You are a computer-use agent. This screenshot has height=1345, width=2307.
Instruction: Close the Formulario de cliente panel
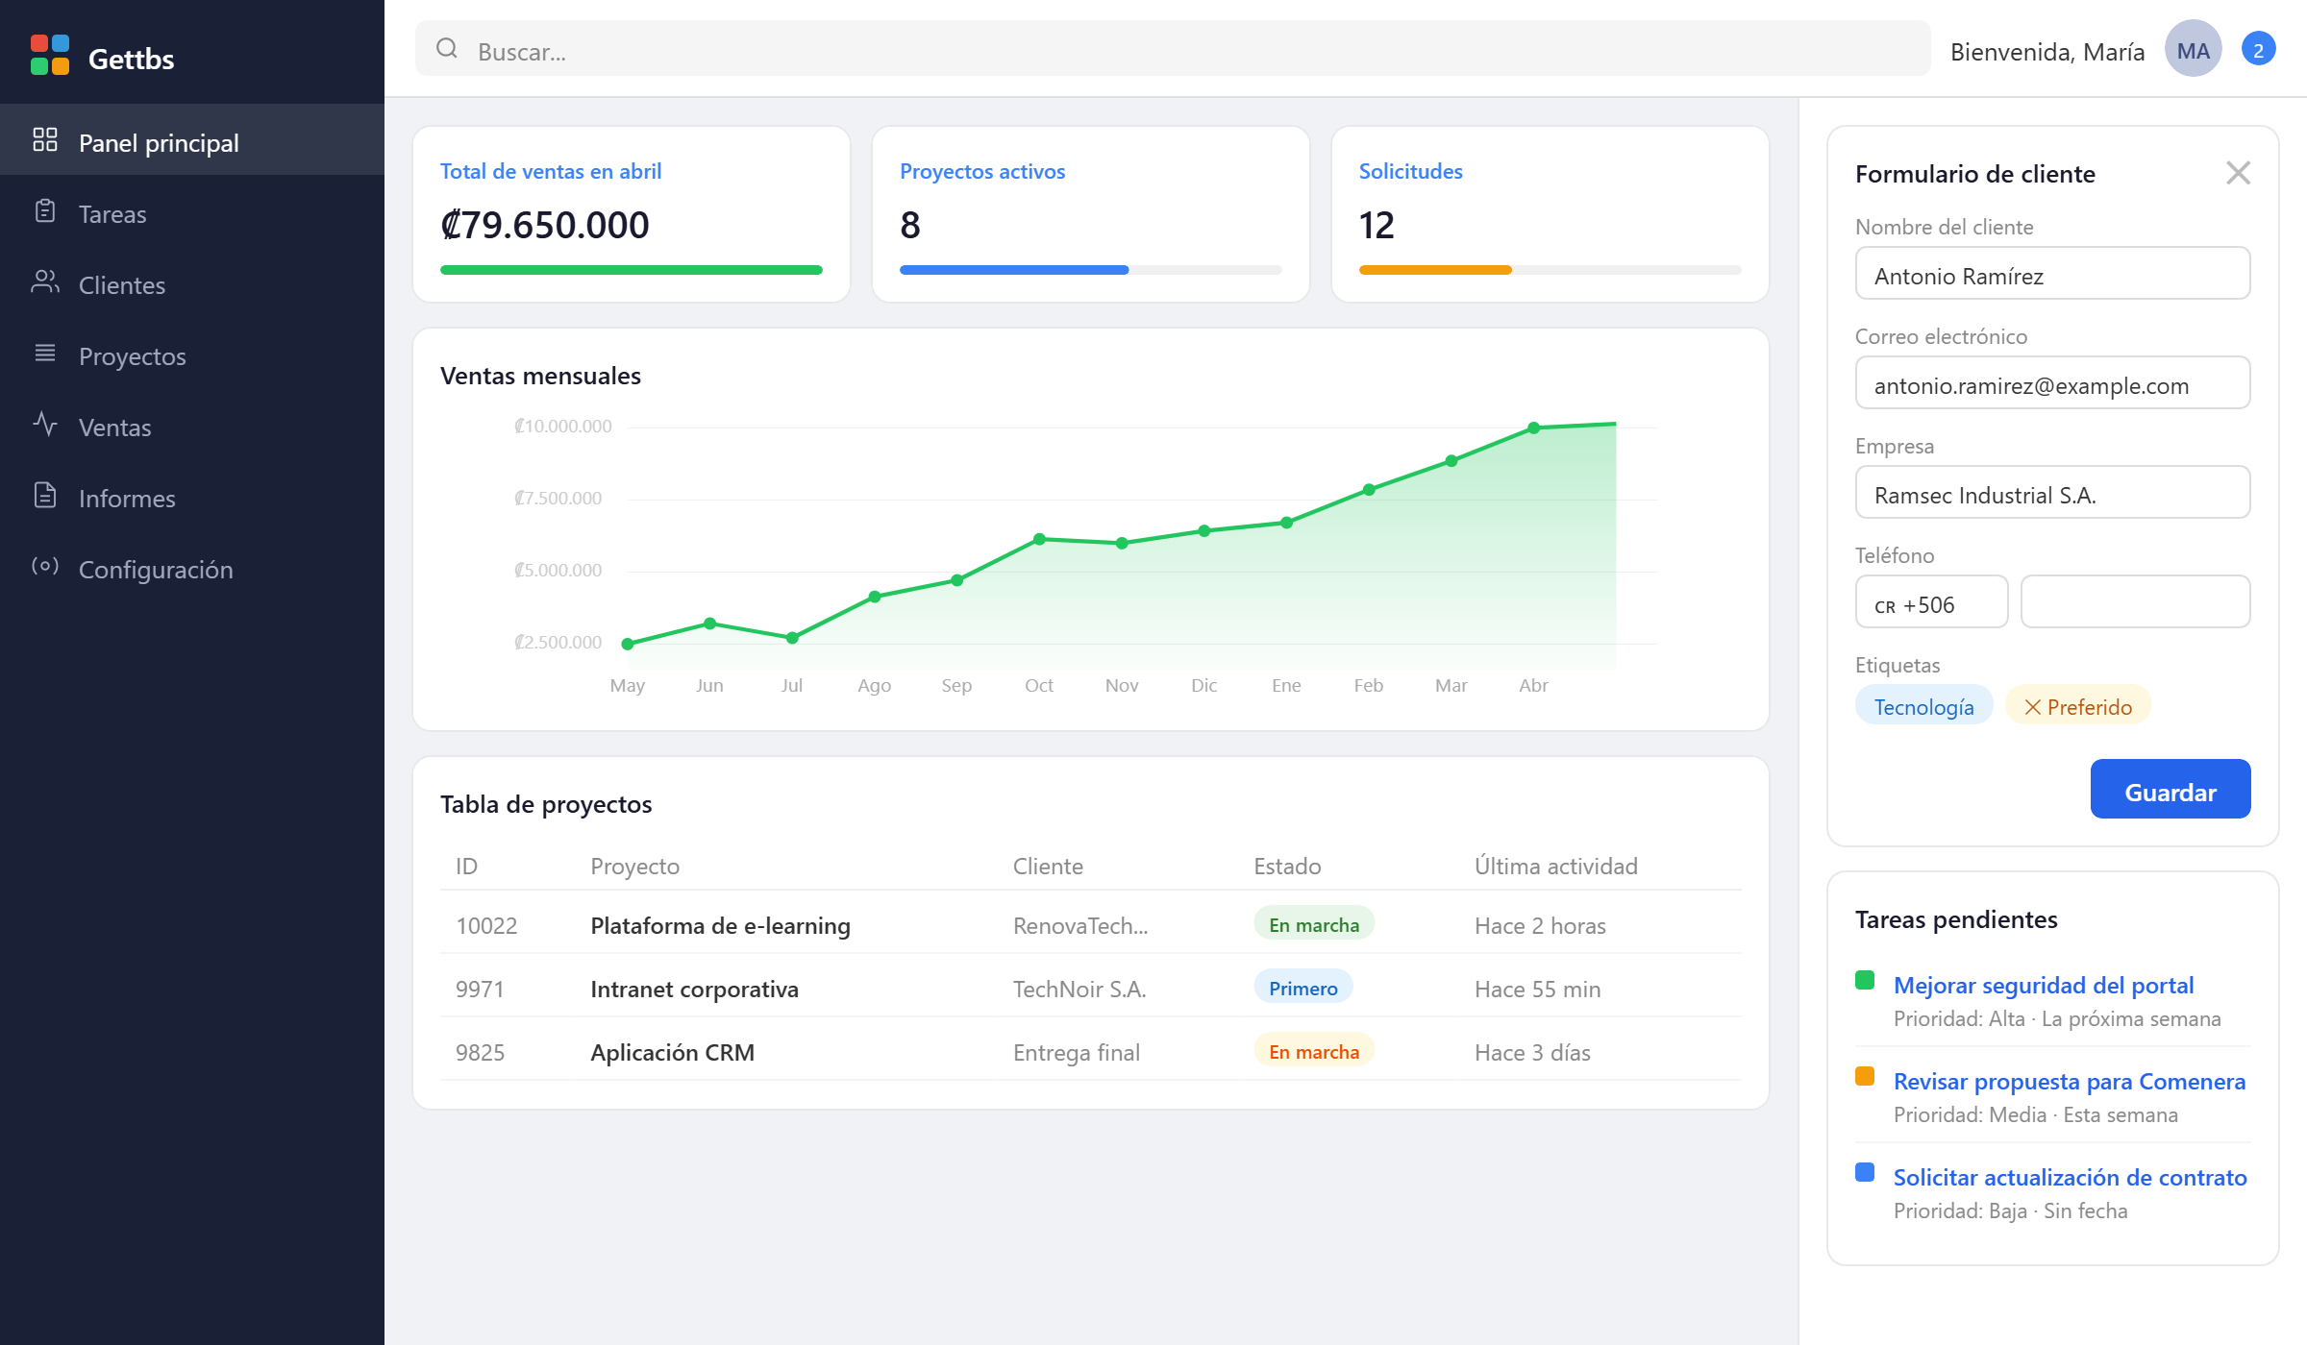(x=2238, y=174)
